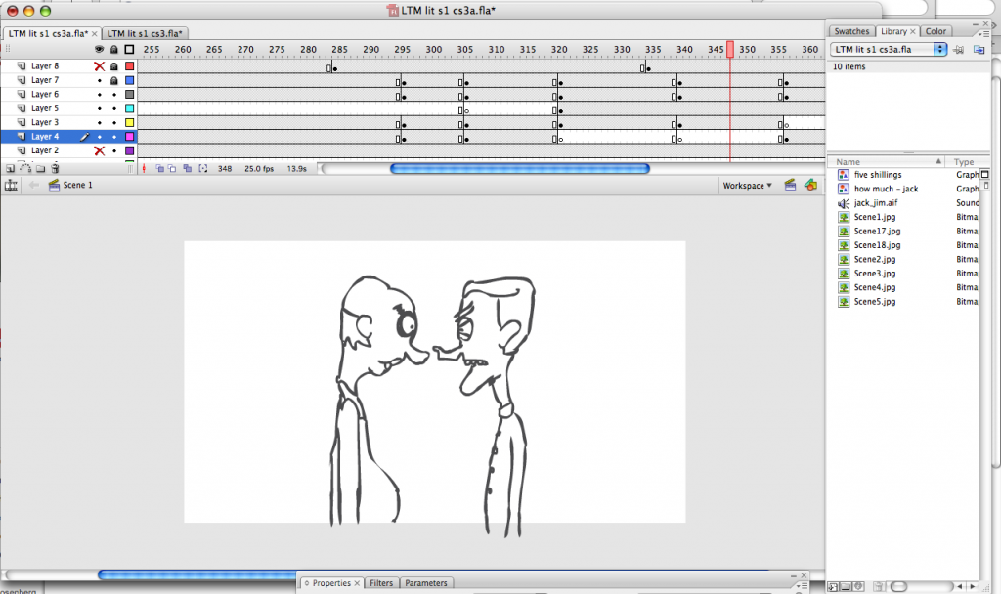
Task: Switch to LTM lit s1 cs3.fla tab
Action: pyautogui.click(x=143, y=33)
